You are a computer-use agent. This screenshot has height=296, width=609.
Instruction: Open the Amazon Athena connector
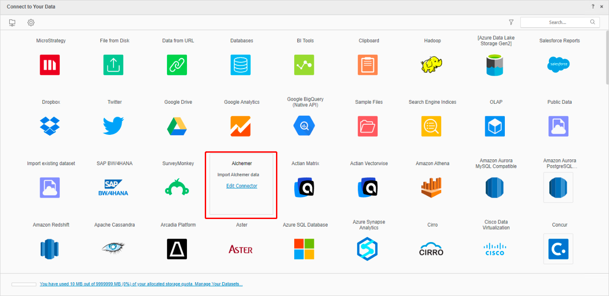(x=431, y=188)
